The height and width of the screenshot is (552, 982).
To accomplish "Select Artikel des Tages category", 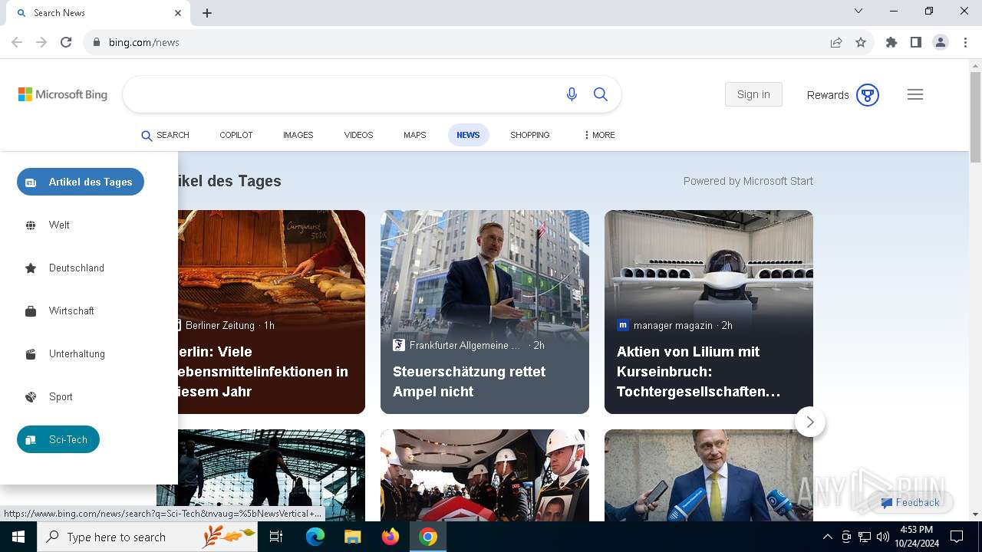I will click(x=81, y=182).
